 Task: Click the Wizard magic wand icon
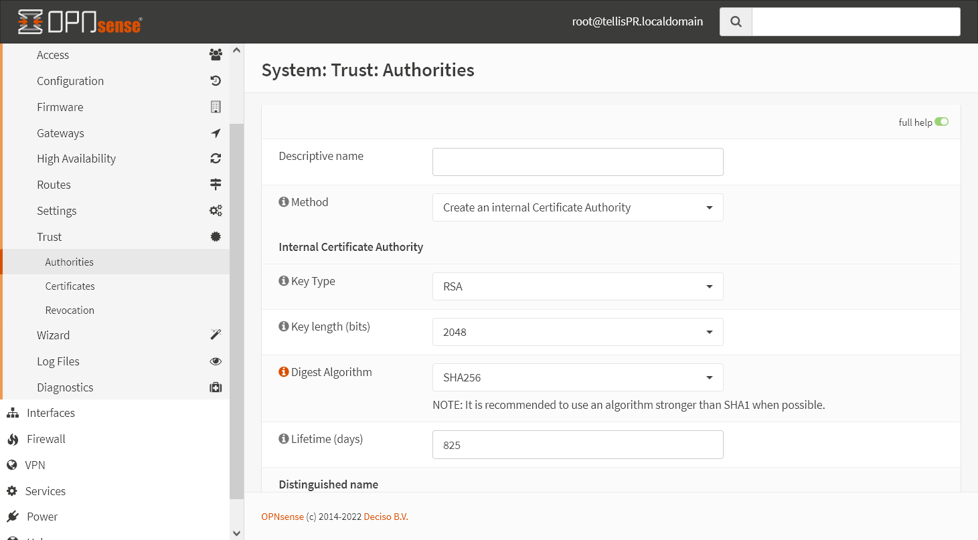pos(216,334)
